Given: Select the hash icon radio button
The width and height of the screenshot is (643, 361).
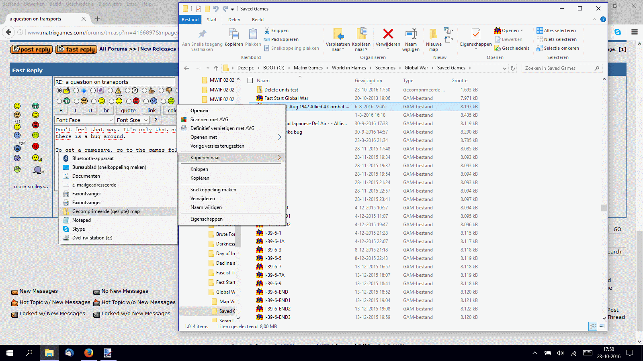Looking at the screenshot, I should point(93,91).
